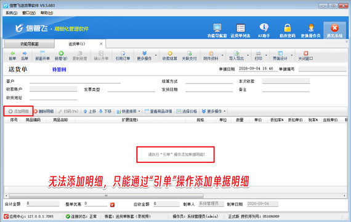Launch the AI助手 assistant
Screen dimensions: 351x222
264,30
